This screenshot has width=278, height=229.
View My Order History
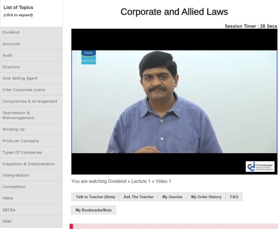tap(206, 197)
